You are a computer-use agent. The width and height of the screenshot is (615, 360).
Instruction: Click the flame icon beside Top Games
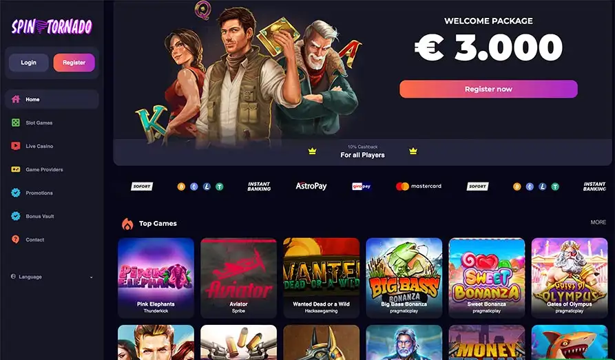pos(127,224)
